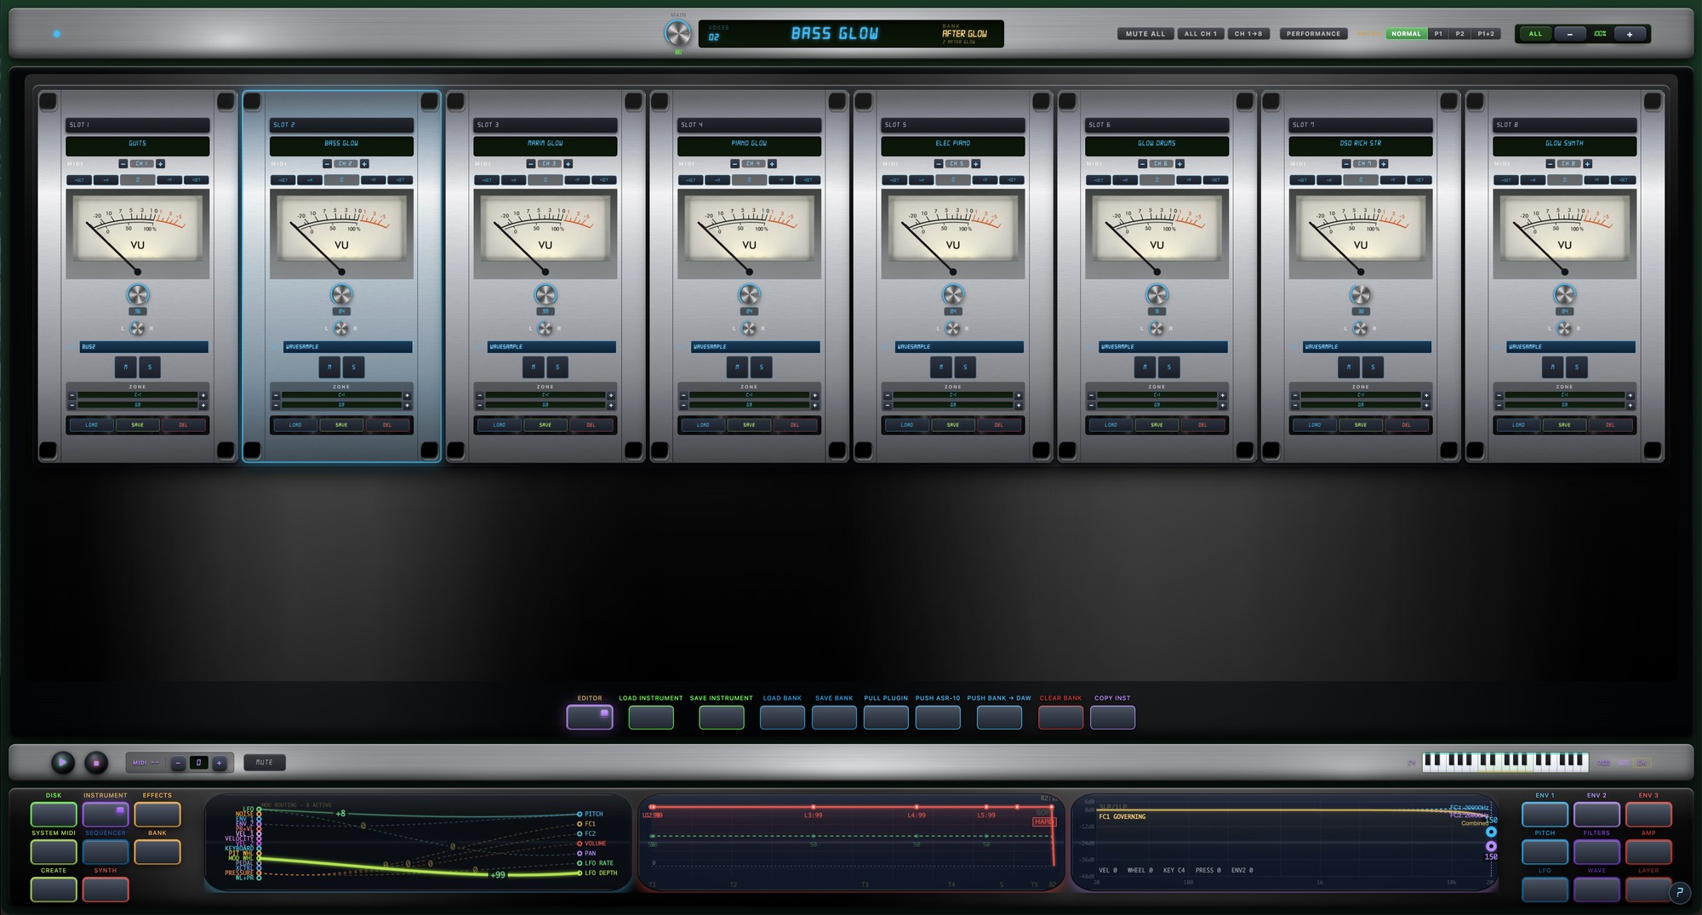Decrease MIDI channel on Slot 3

pyautogui.click(x=531, y=164)
